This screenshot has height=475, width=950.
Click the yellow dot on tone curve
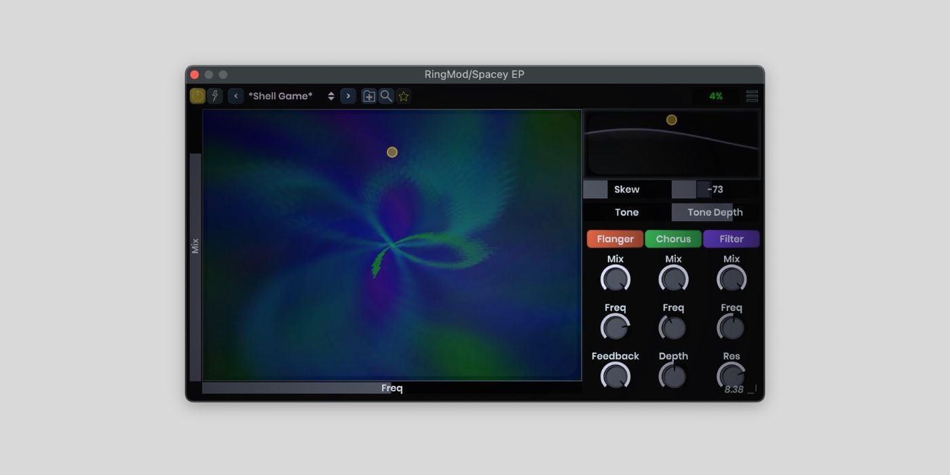pos(672,120)
